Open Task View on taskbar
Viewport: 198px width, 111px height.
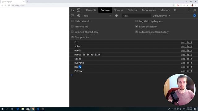point(12,109)
